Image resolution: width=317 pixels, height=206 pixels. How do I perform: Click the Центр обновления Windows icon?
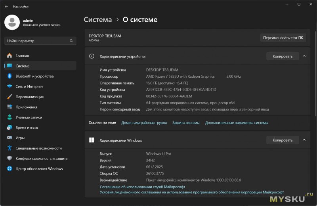click(x=10, y=169)
